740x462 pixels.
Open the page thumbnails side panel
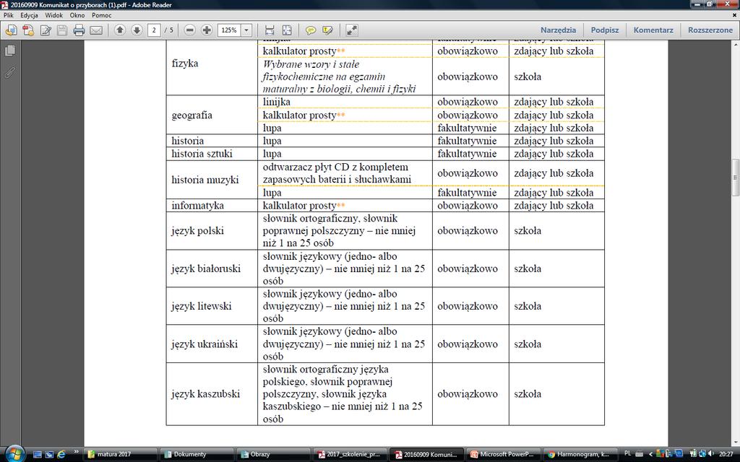click(x=10, y=51)
